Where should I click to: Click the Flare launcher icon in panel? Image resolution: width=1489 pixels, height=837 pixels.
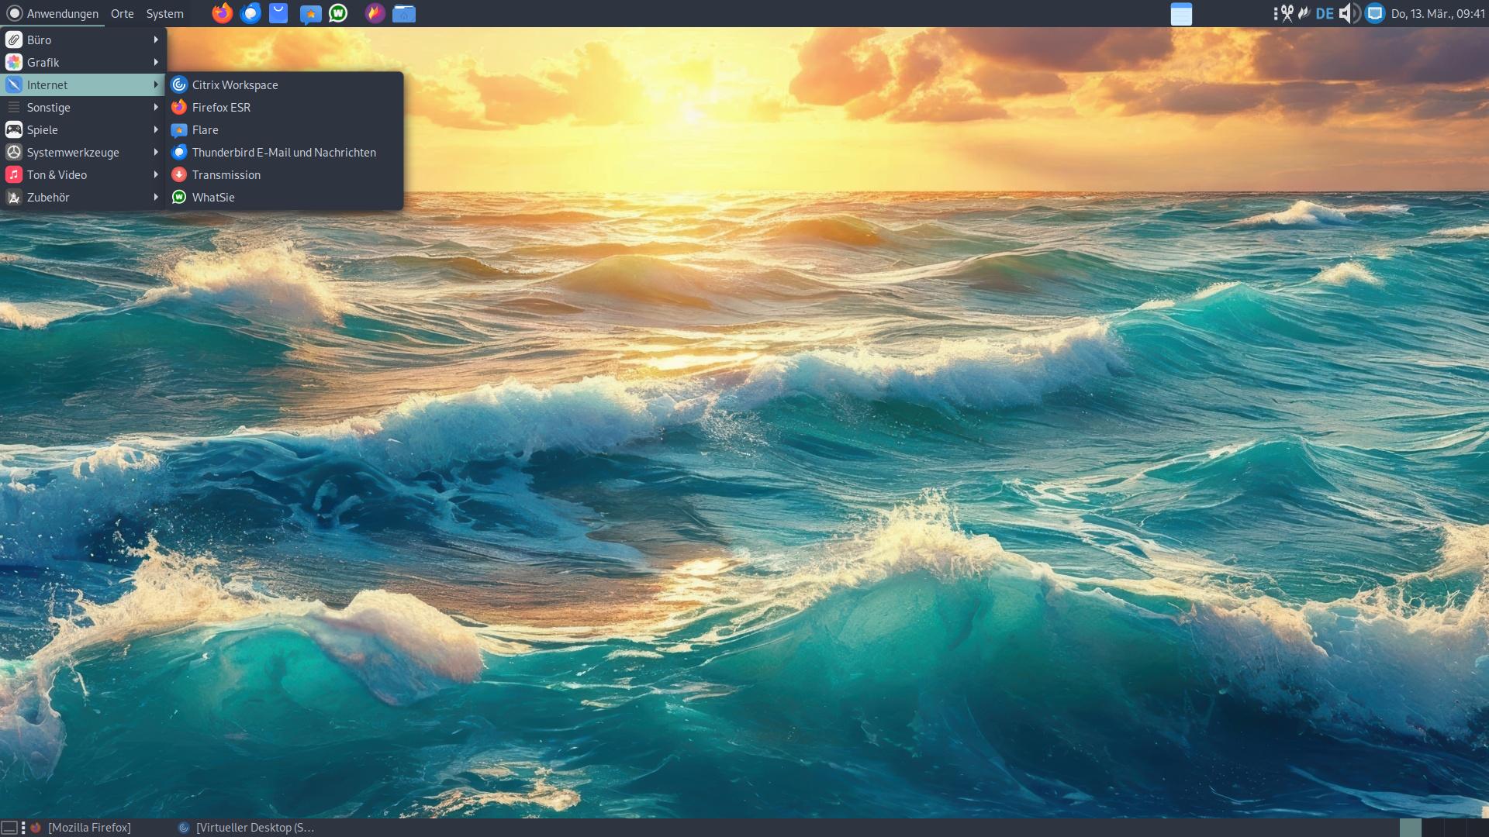(x=310, y=14)
